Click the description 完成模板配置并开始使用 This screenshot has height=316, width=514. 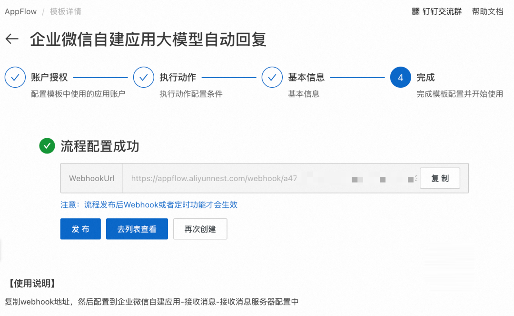pos(460,94)
